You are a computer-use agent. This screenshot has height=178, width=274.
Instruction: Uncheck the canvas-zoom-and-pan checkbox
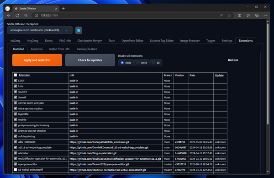click(x=16, y=103)
